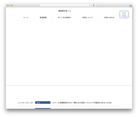Go to the ホーム menu item
This screenshot has height=117, width=138.
click(x=26, y=17)
